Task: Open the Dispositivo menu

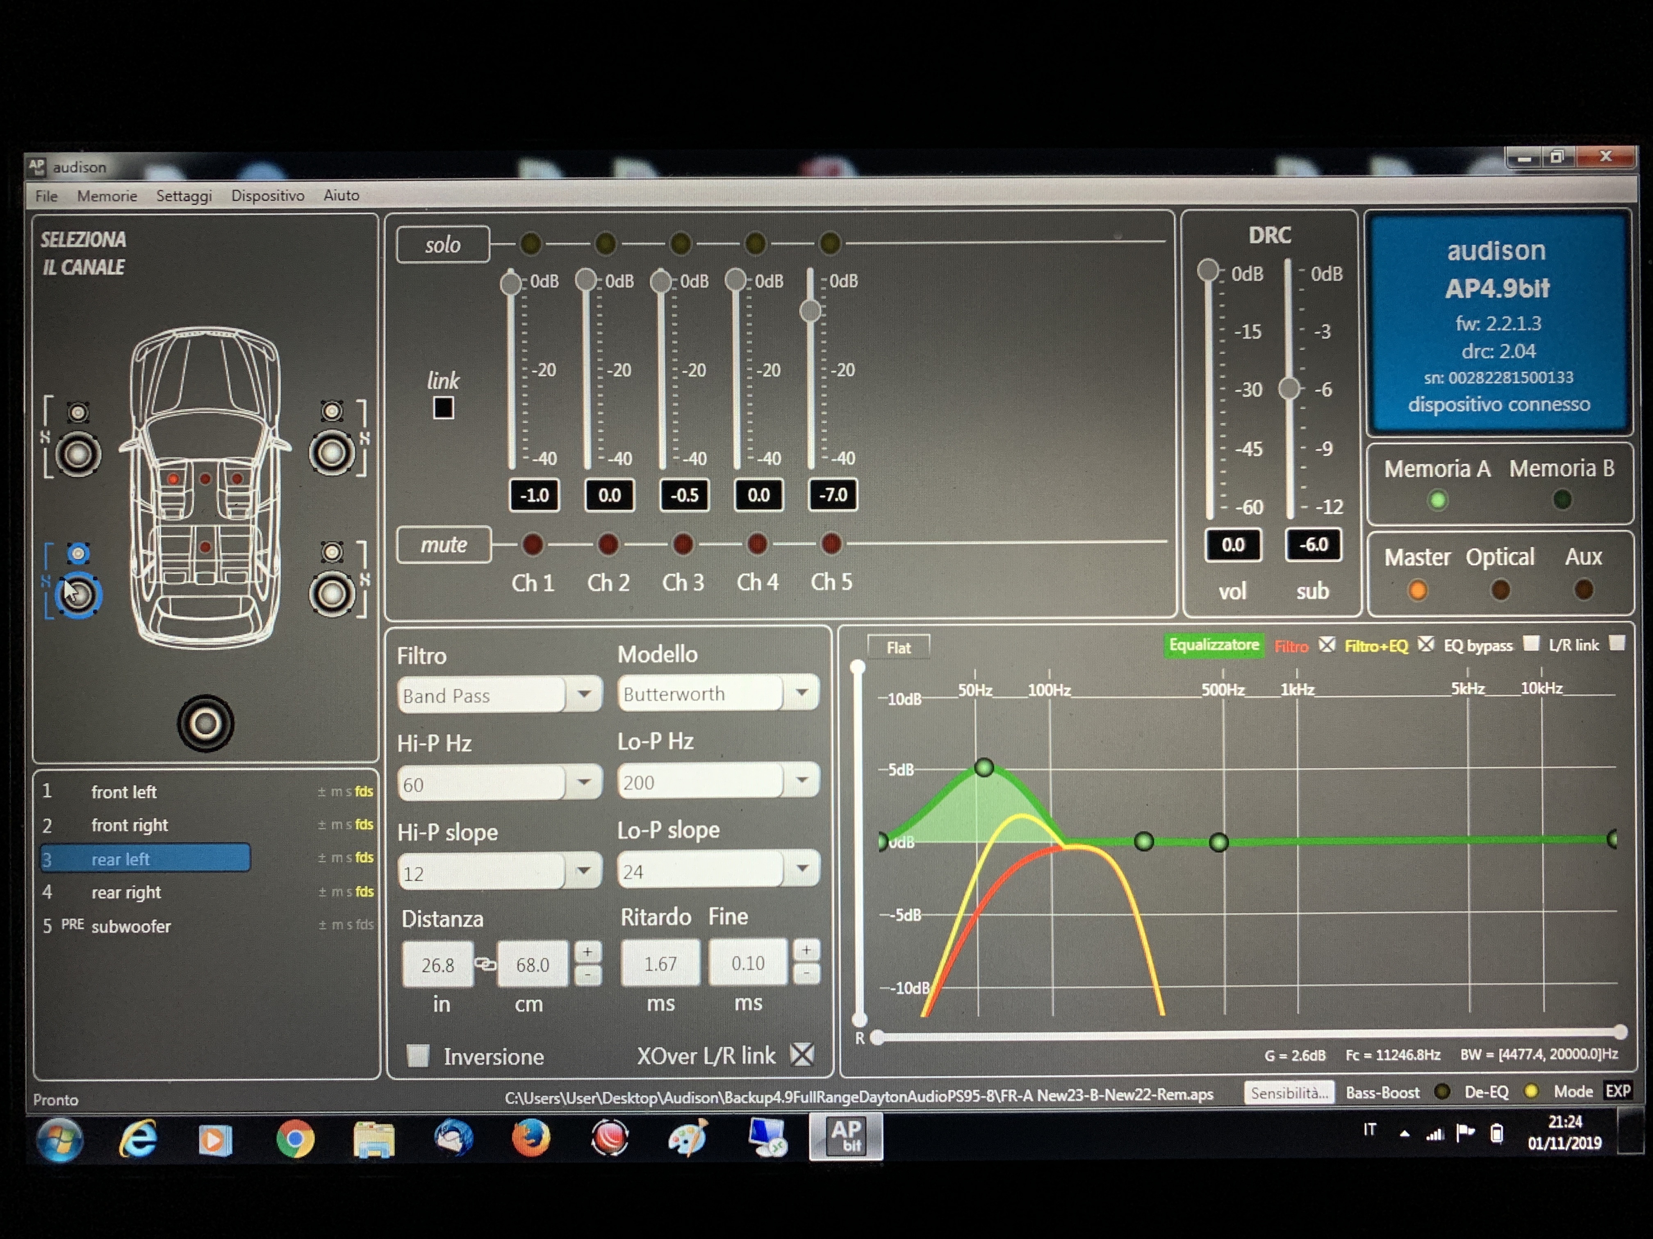Action: click(268, 195)
